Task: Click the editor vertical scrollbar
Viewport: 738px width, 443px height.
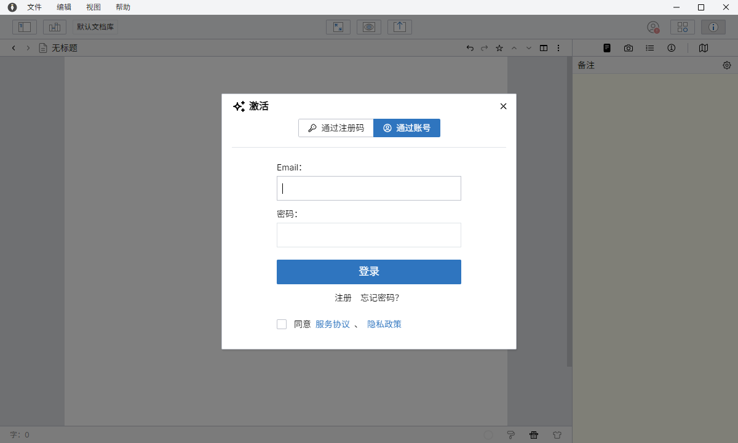Action: pyautogui.click(x=569, y=212)
